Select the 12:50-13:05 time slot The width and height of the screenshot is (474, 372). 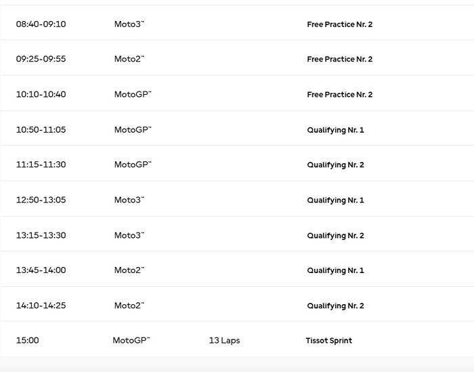click(x=41, y=200)
